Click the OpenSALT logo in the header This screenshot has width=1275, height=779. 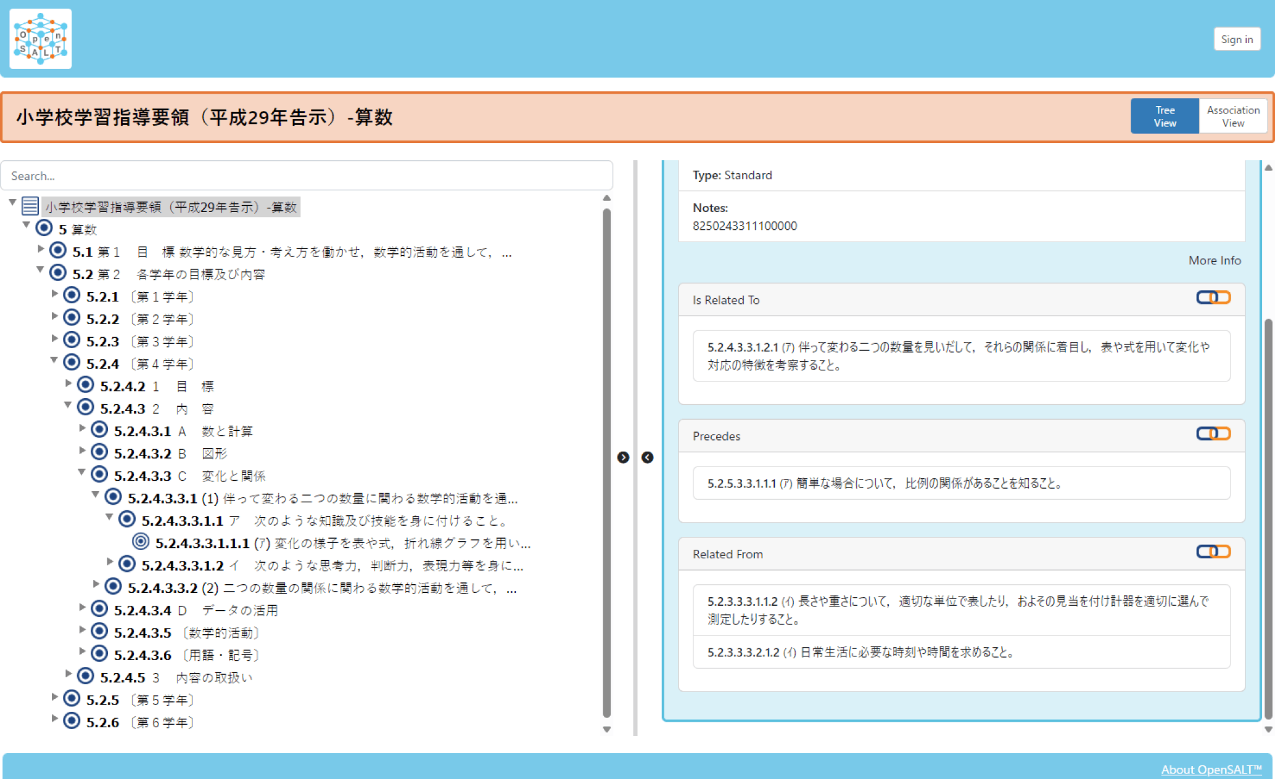[x=39, y=39]
